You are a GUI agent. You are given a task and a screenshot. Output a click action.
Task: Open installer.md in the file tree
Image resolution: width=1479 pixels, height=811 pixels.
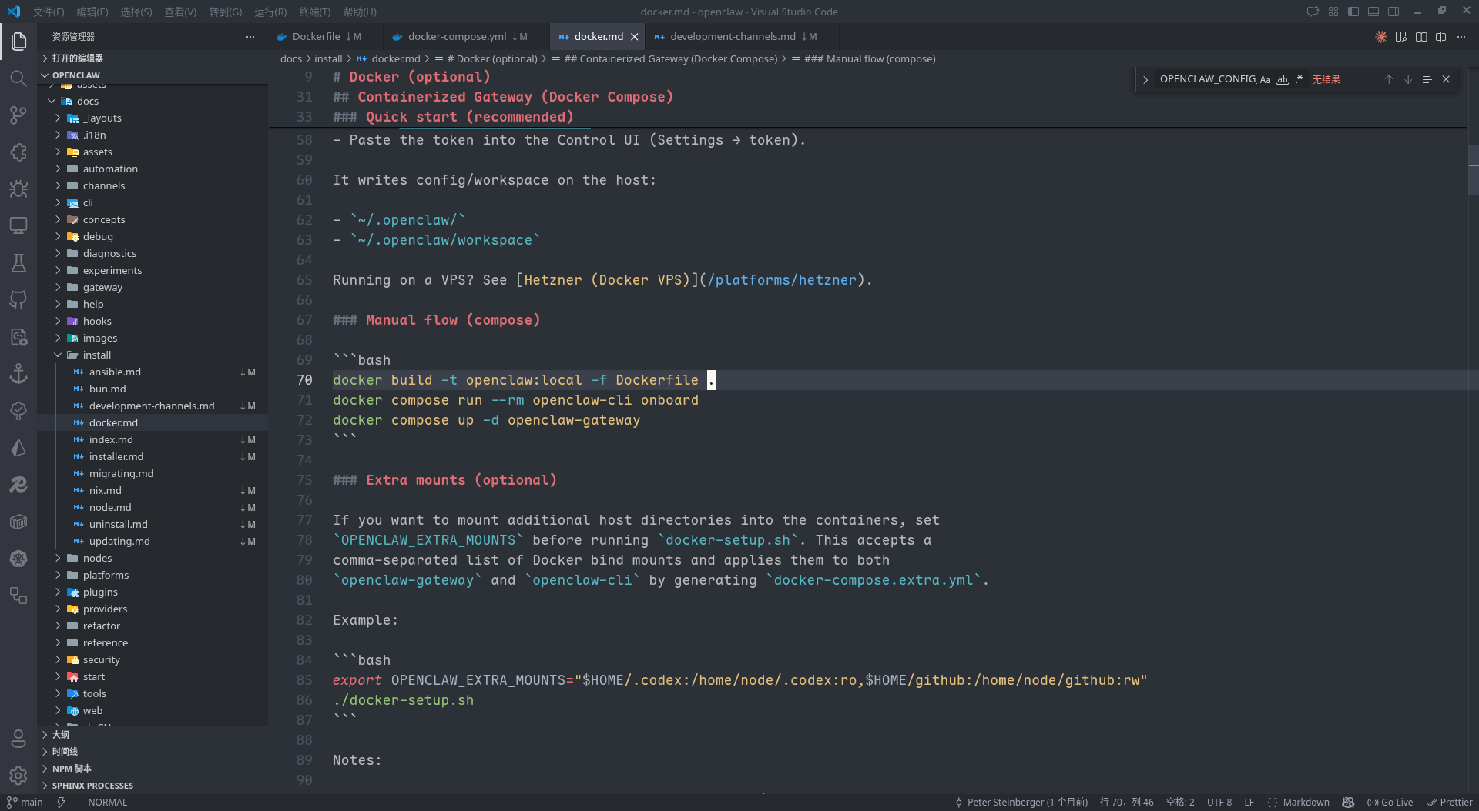(x=153, y=456)
